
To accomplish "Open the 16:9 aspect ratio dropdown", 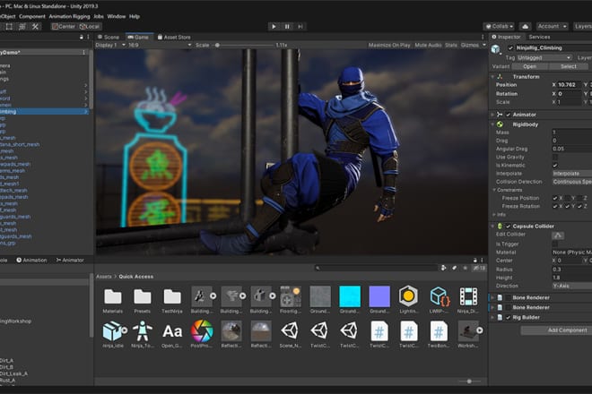I will click(x=160, y=45).
